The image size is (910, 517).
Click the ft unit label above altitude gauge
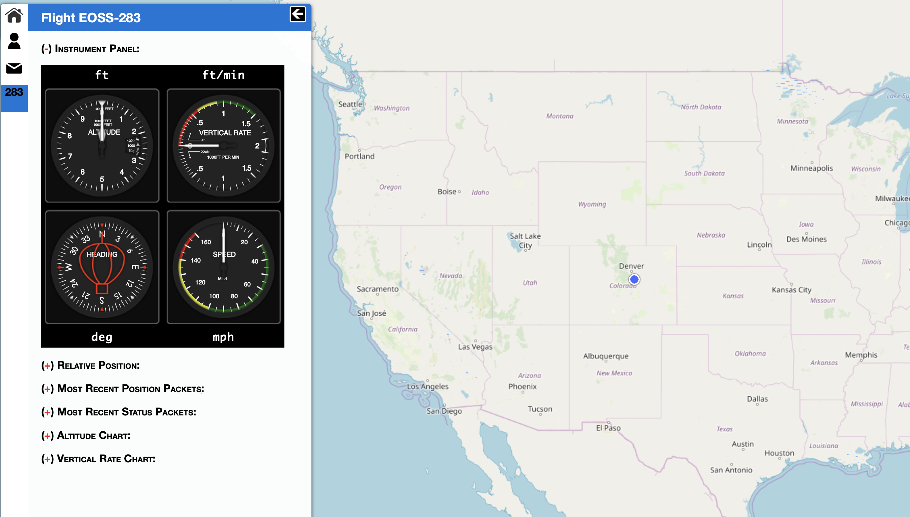click(102, 75)
